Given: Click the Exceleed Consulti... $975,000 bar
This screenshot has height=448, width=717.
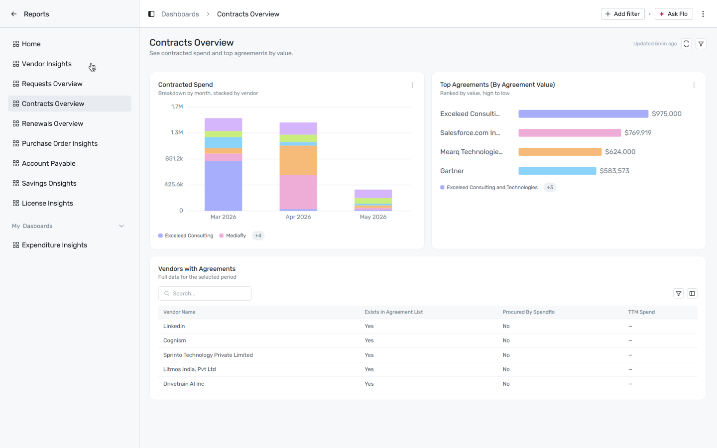Looking at the screenshot, I should (584, 114).
